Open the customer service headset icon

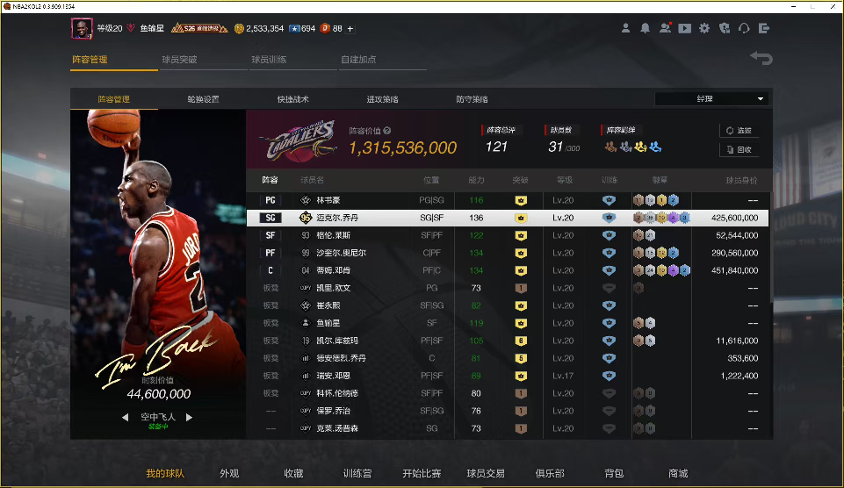744,28
